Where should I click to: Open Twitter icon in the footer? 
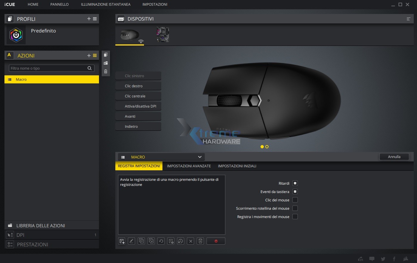pos(383,259)
